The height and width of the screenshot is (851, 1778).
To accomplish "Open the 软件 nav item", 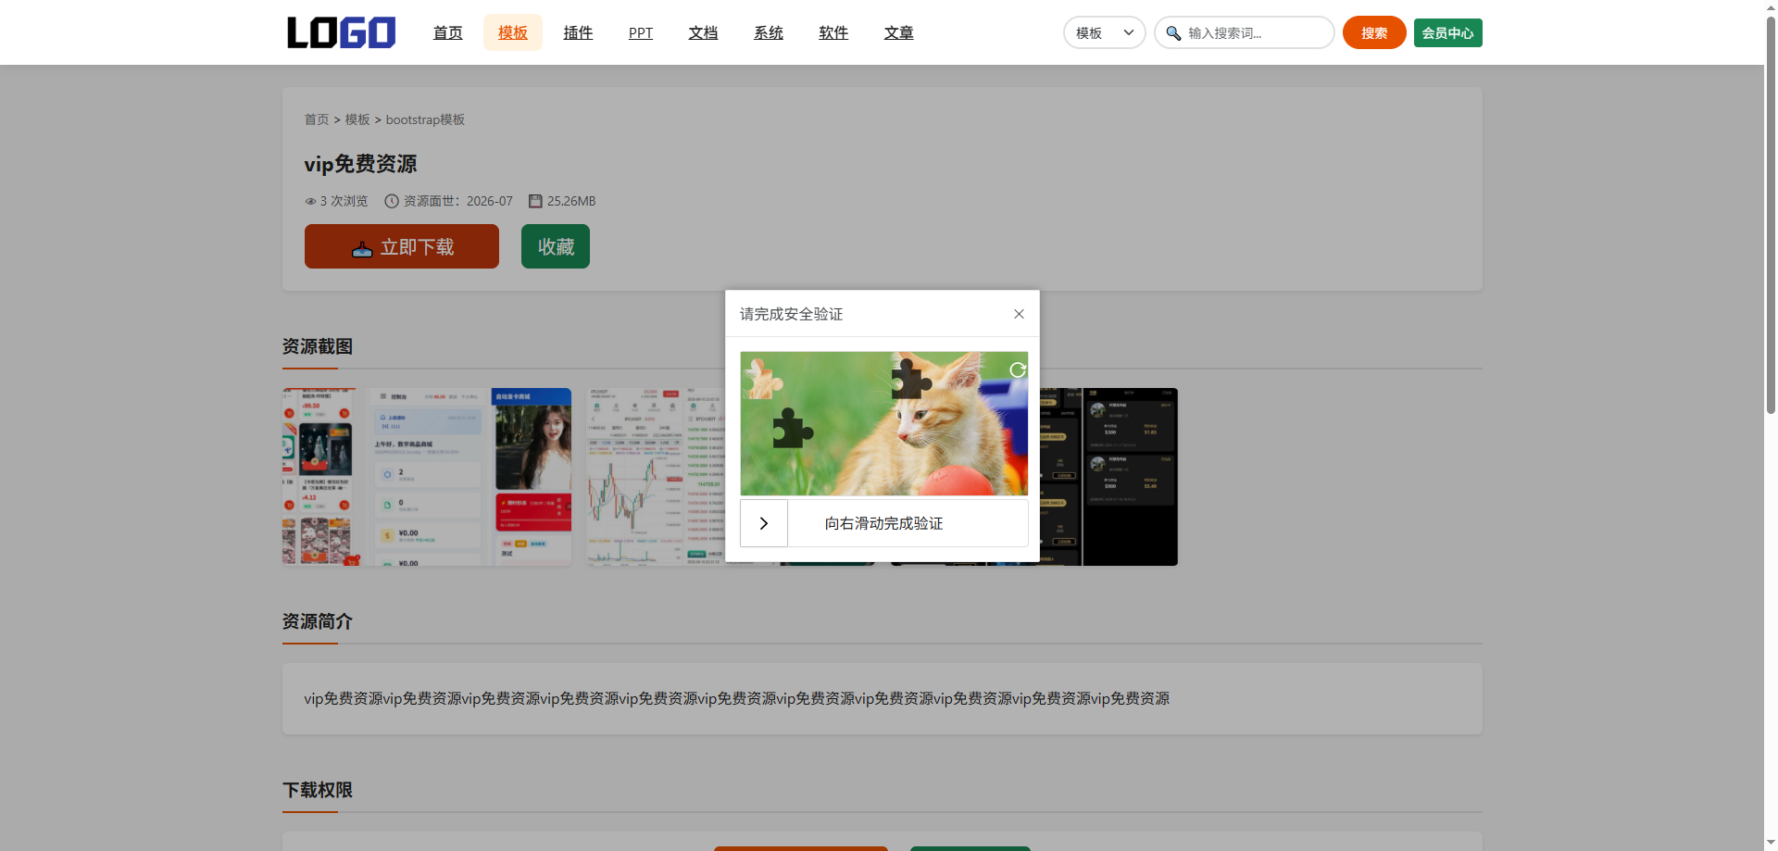I will pyautogui.click(x=833, y=32).
